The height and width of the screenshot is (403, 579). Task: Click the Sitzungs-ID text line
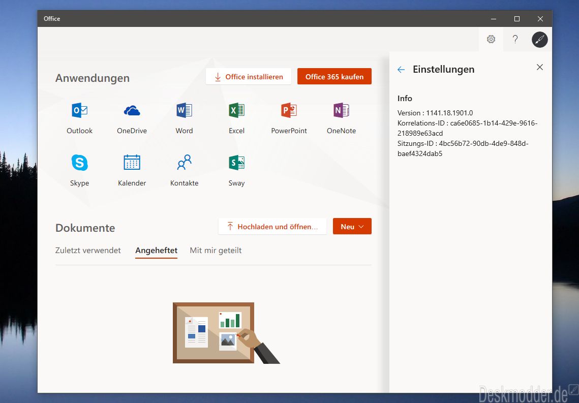coord(463,148)
